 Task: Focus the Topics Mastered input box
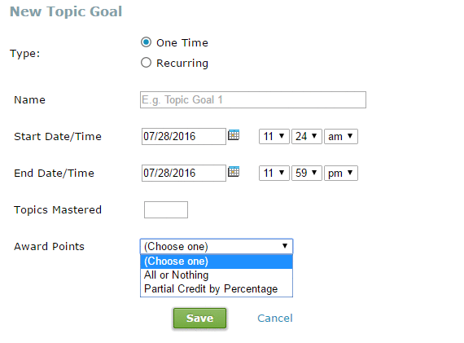click(x=166, y=209)
